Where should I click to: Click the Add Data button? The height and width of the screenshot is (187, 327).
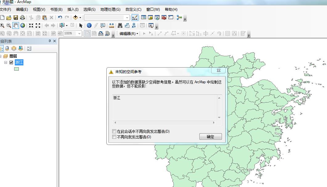pos(76,18)
